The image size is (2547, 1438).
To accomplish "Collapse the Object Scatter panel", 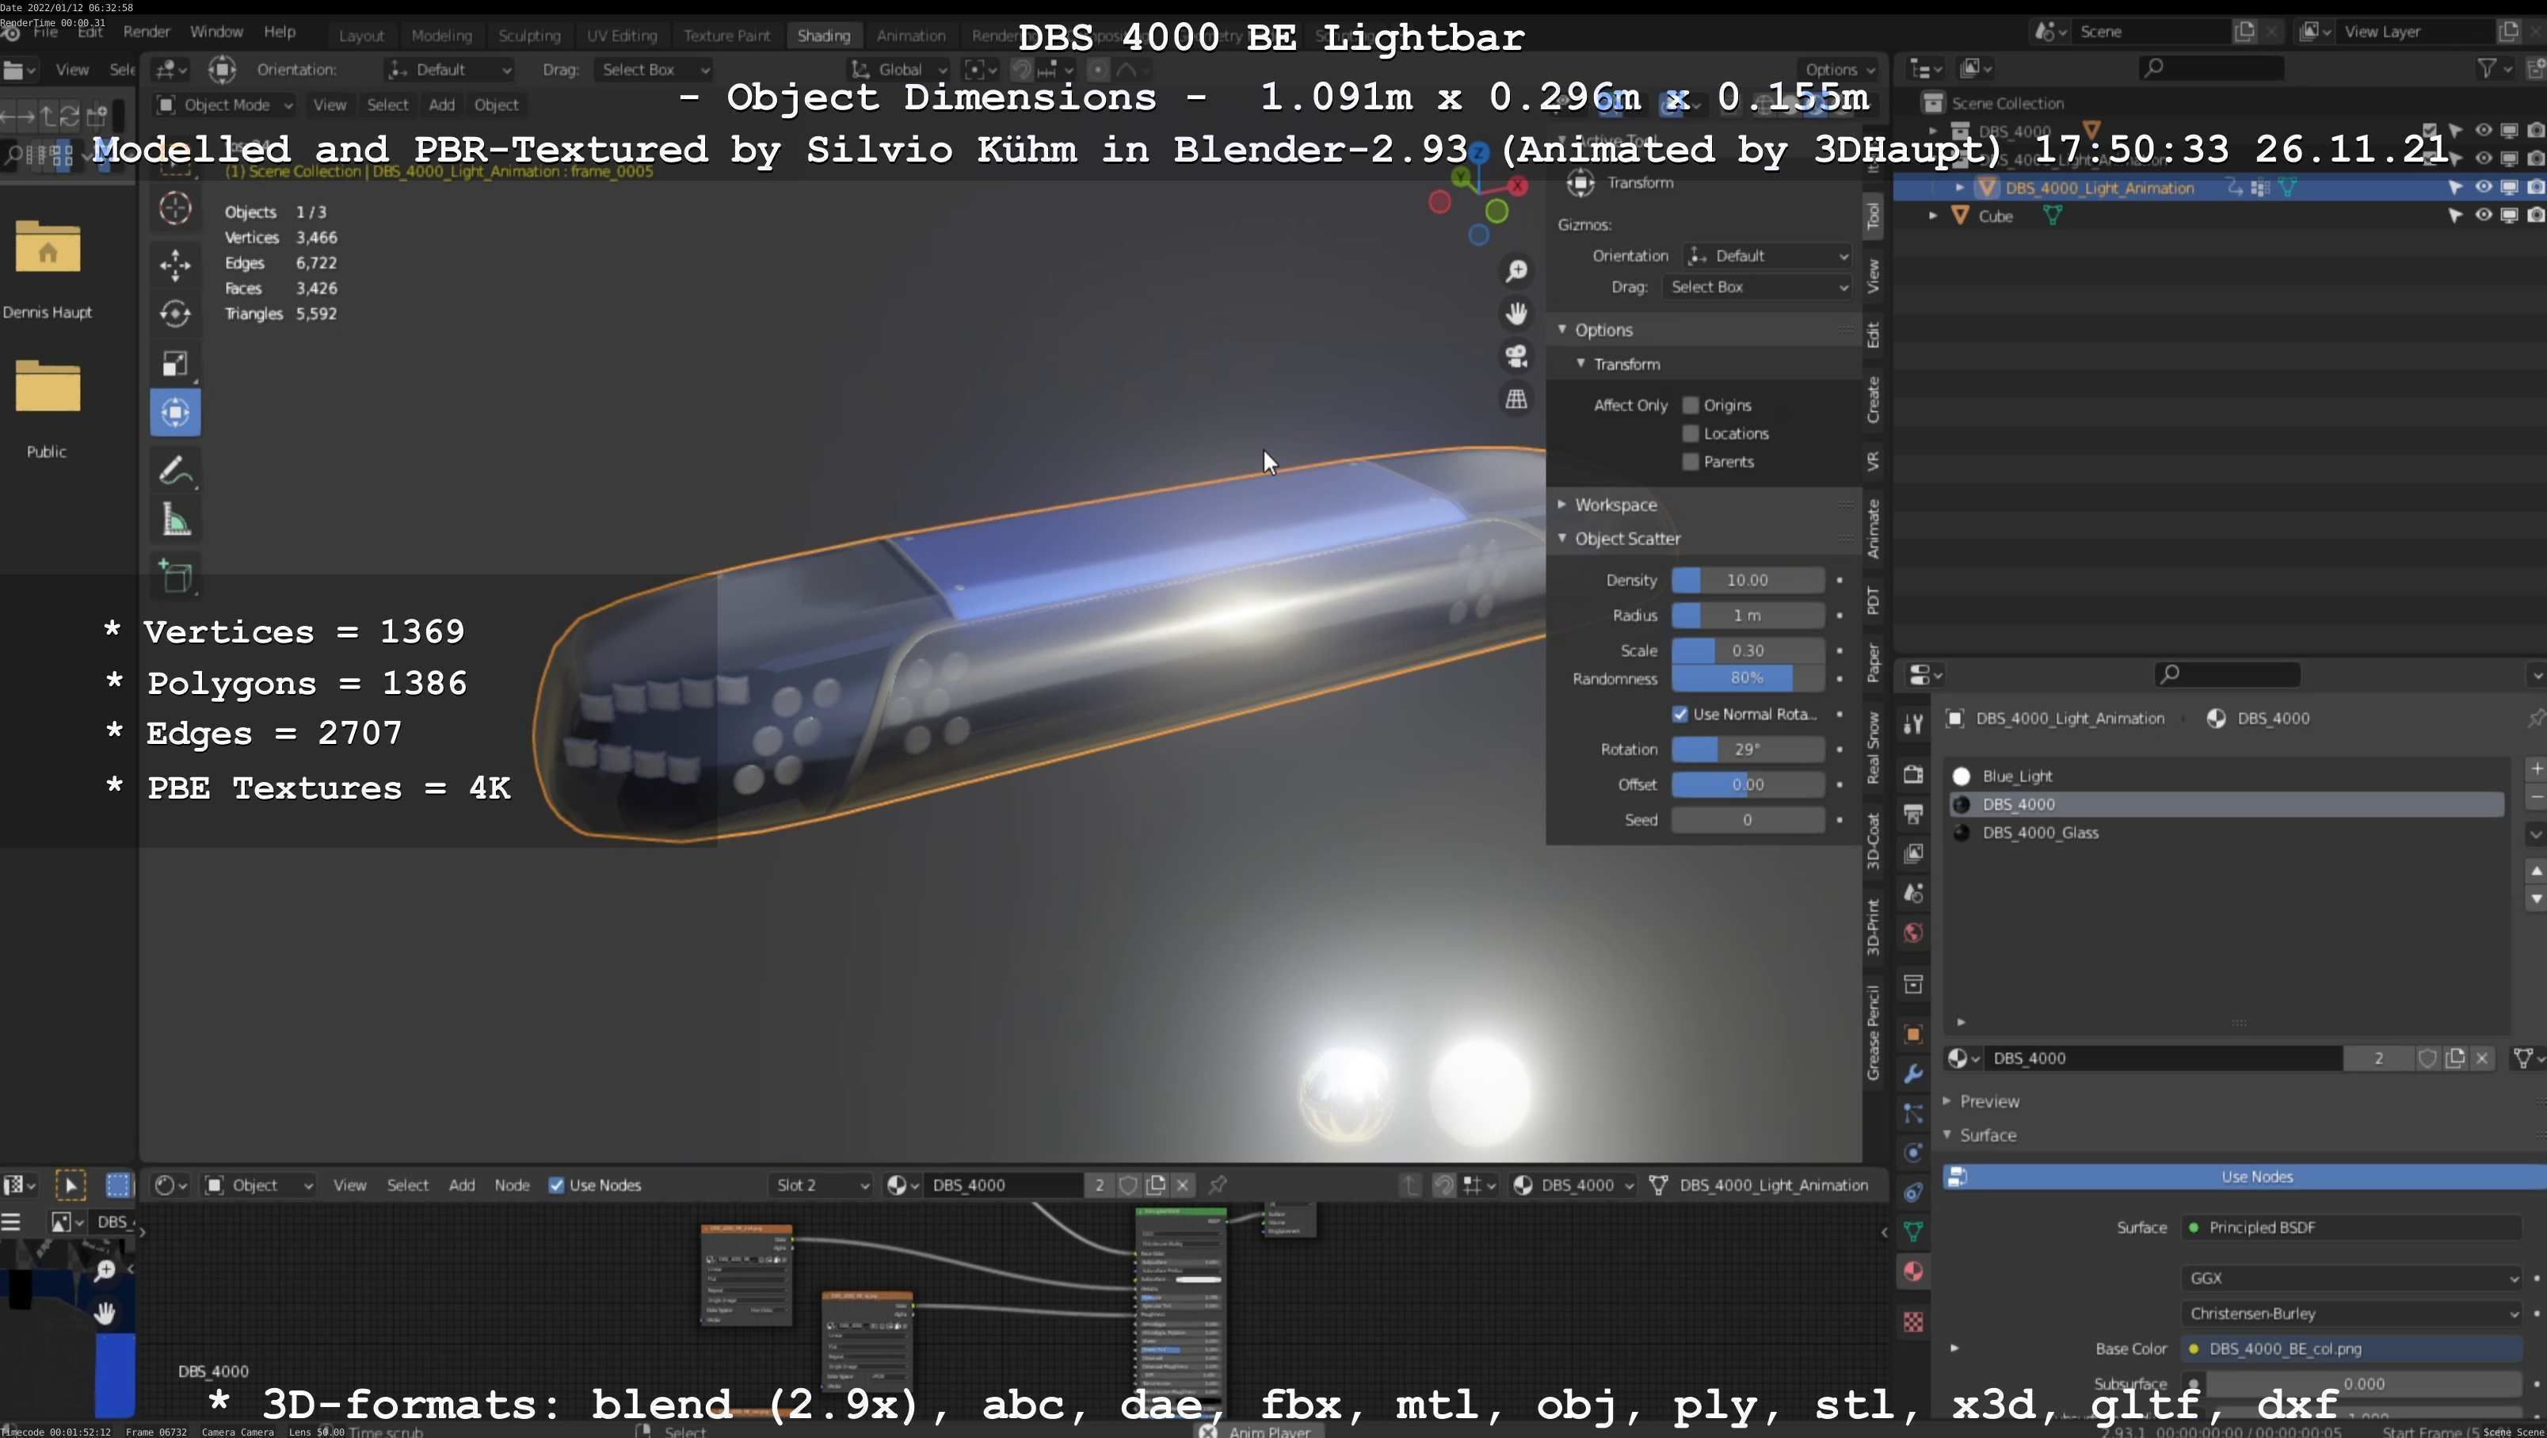I will 1626,538.
